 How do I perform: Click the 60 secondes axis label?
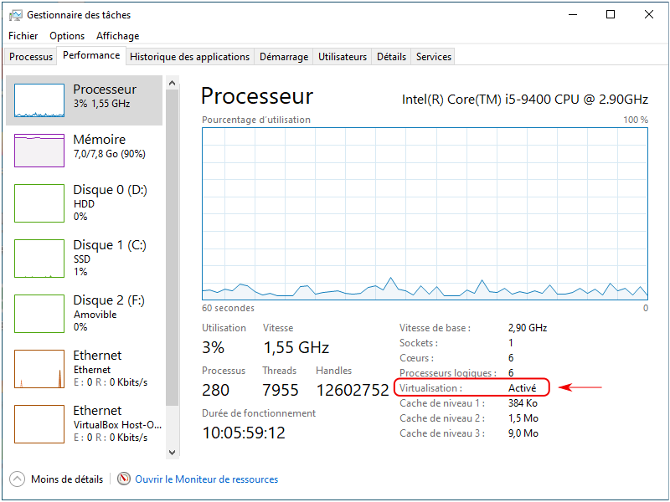[228, 308]
